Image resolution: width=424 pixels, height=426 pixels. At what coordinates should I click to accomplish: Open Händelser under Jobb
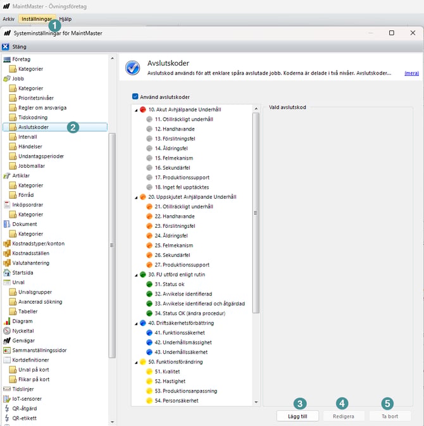[x=30, y=146]
